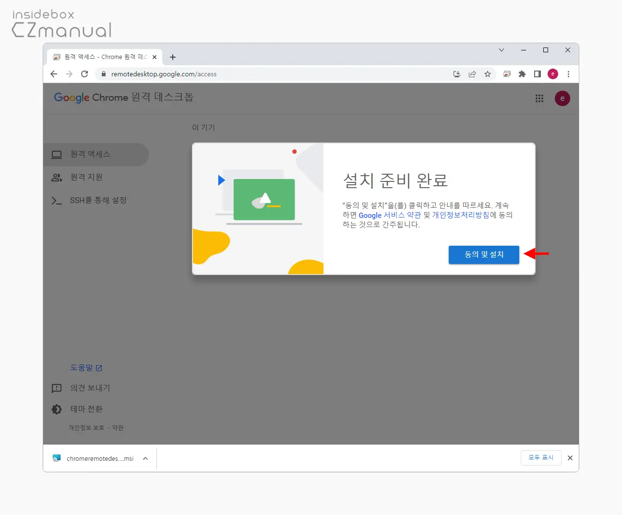Open the Google 서비스 약관 link
622x515 pixels.
click(x=390, y=215)
